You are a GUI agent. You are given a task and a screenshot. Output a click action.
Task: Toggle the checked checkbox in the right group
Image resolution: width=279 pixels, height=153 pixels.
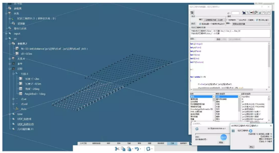tap(257, 20)
